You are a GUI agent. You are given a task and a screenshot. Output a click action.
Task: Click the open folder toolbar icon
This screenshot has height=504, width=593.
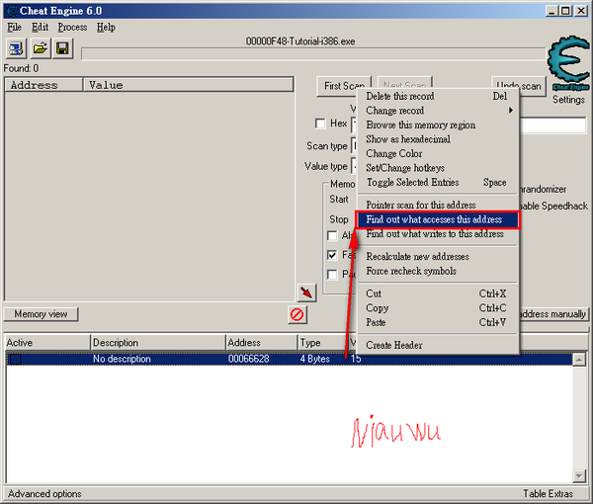pos(40,48)
